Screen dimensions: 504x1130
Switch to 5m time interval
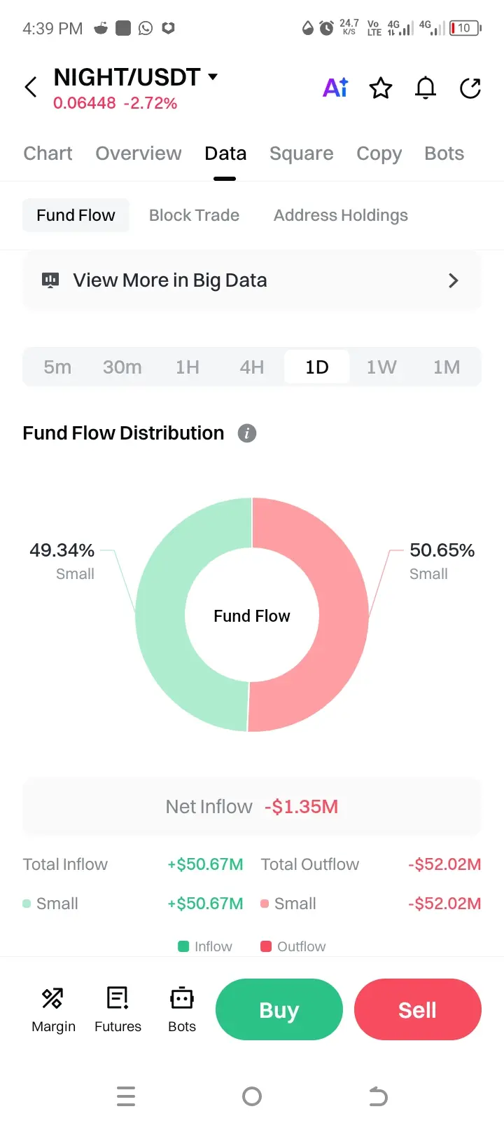[57, 367]
